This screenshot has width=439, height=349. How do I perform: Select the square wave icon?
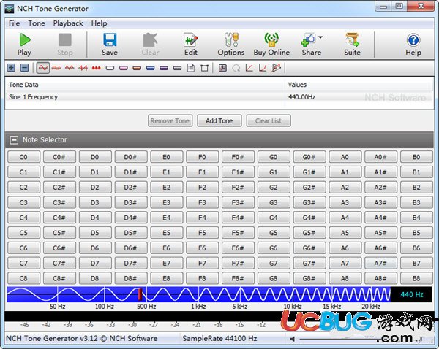[56, 68]
